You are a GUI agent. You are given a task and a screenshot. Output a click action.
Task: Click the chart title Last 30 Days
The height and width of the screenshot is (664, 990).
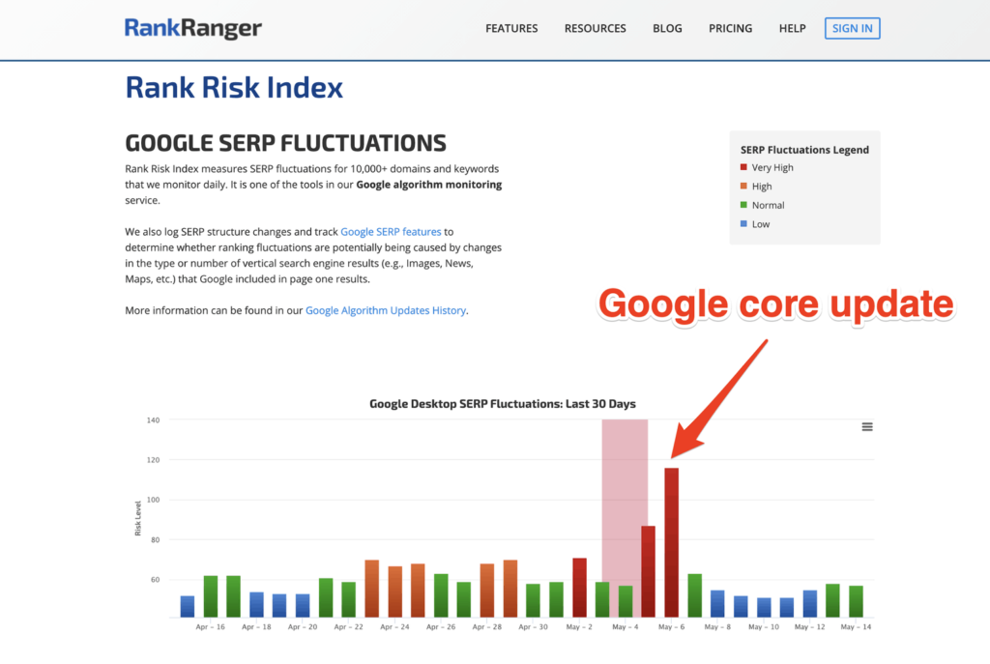(503, 404)
